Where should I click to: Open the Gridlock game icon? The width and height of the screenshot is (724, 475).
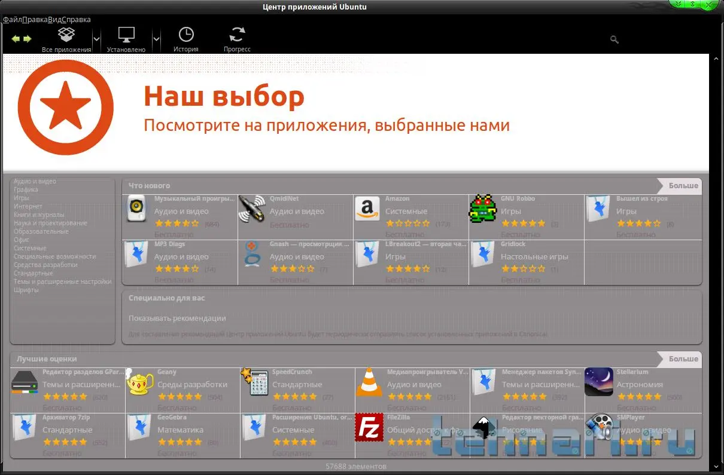pos(482,254)
